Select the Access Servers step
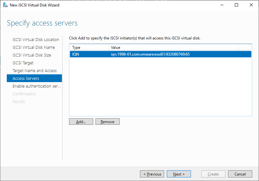This screenshot has height=181, width=259. pyautogui.click(x=35, y=78)
